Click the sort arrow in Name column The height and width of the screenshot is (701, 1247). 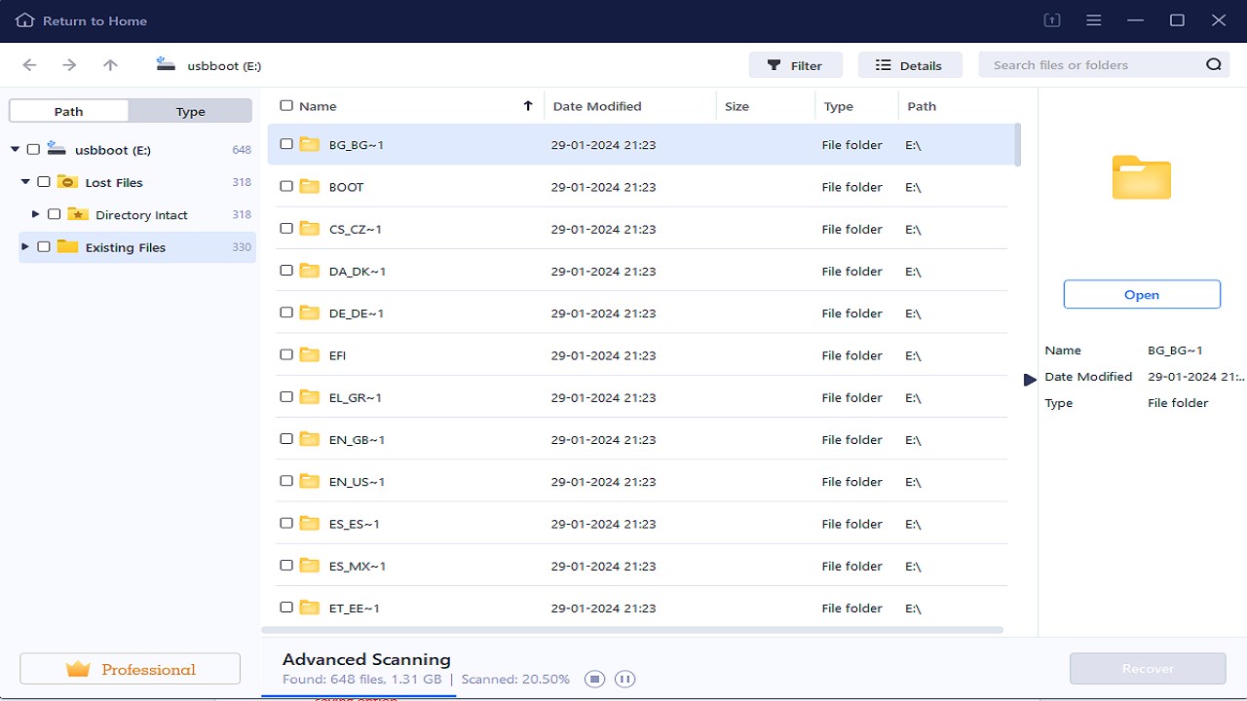tap(528, 105)
